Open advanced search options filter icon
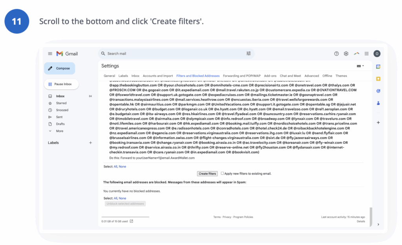The image size is (402, 245). tap(249, 53)
